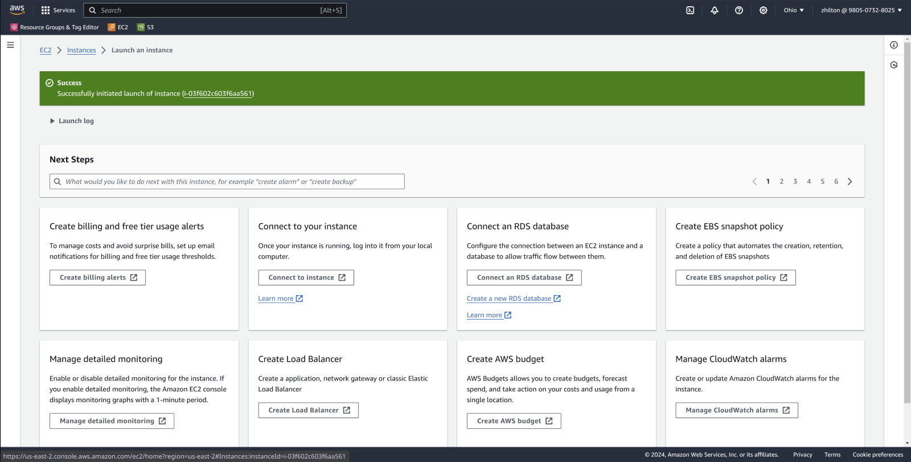Screen dimensions: 911x462
Task: Click the Connect to instance button
Action: point(306,277)
